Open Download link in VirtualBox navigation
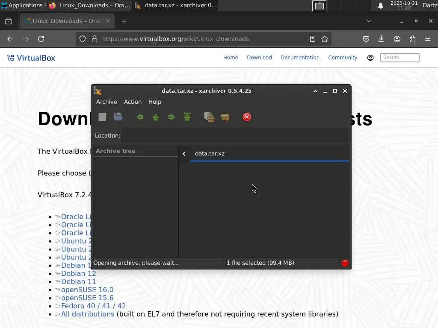The height and width of the screenshot is (328, 438). click(x=259, y=58)
